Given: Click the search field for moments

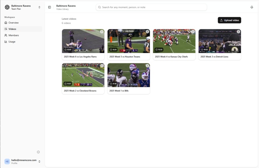Looking at the screenshot, I should point(151,7).
